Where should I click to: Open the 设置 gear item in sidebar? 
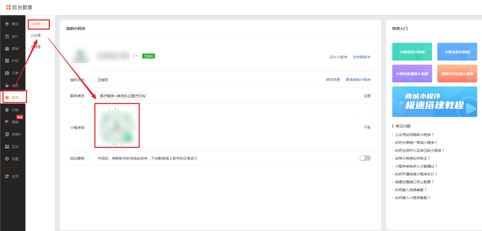12,159
